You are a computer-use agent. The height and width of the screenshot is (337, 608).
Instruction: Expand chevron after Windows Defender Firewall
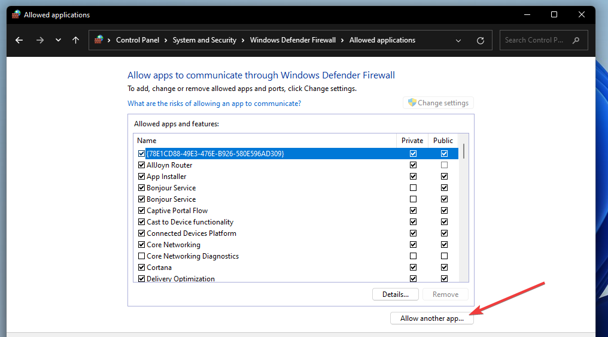(x=342, y=40)
